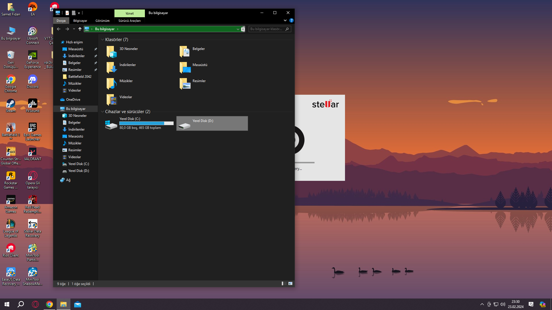
Task: Collapse the Cihazlar ve sürücüler group
Action: [102, 112]
